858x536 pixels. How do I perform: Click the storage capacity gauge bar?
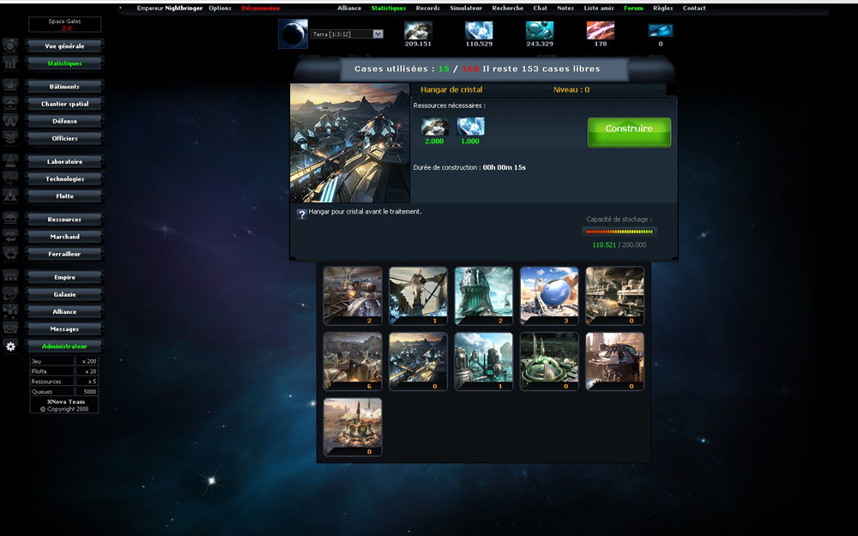click(619, 231)
